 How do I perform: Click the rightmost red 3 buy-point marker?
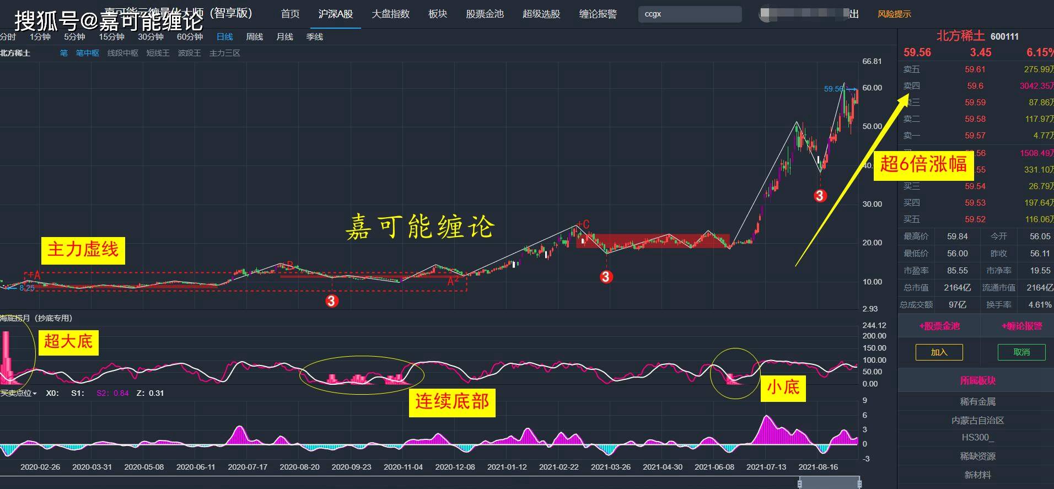coord(820,195)
